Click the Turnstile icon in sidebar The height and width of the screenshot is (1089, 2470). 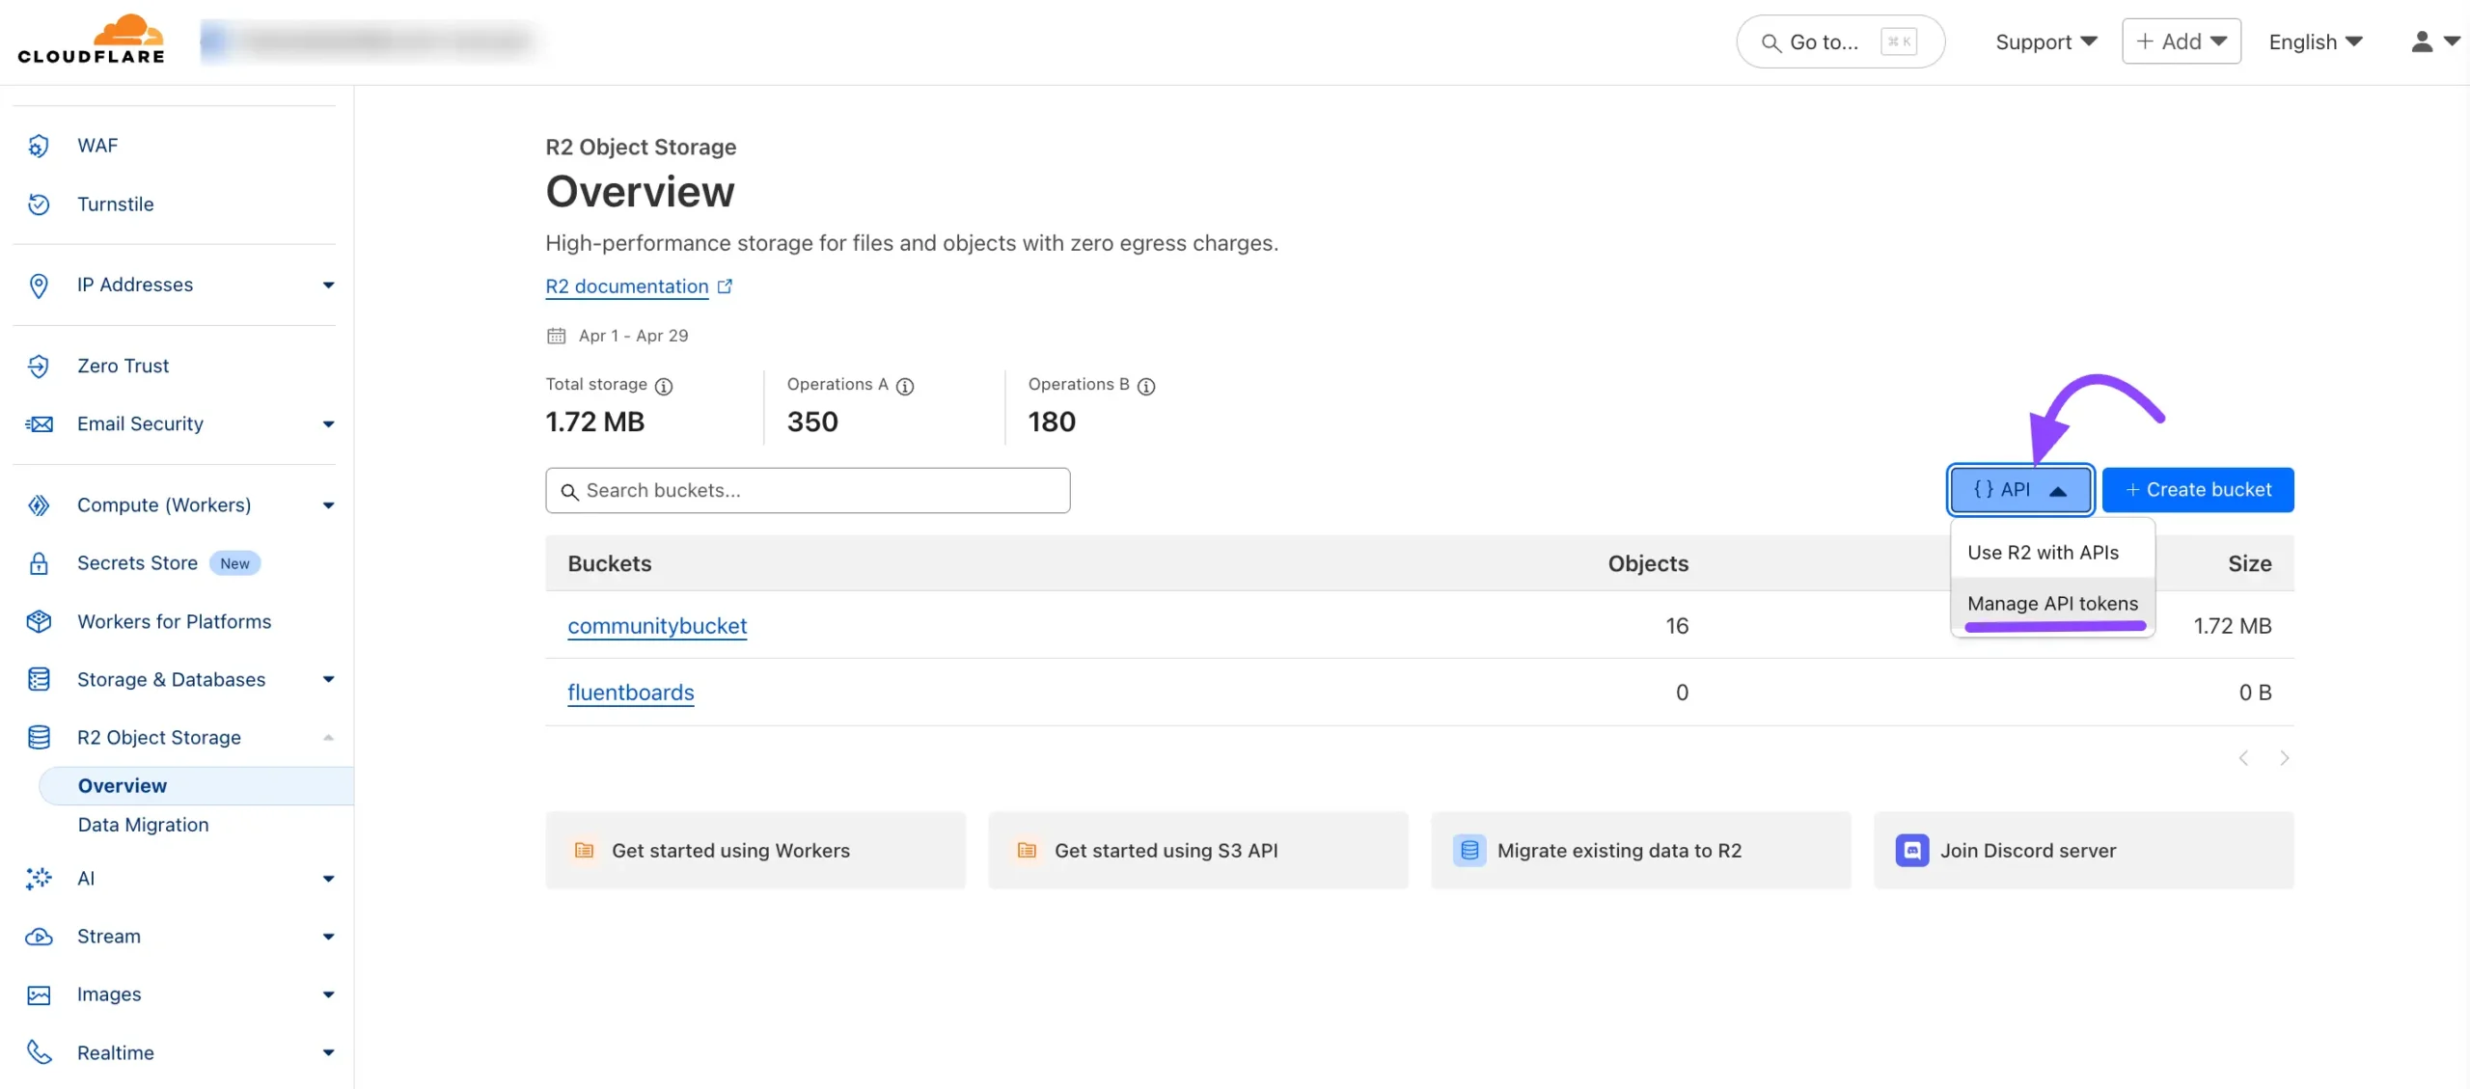tap(39, 204)
